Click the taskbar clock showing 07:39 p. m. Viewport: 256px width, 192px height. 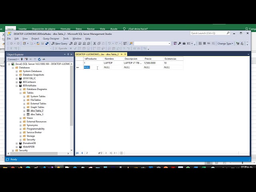[x=247, y=167]
